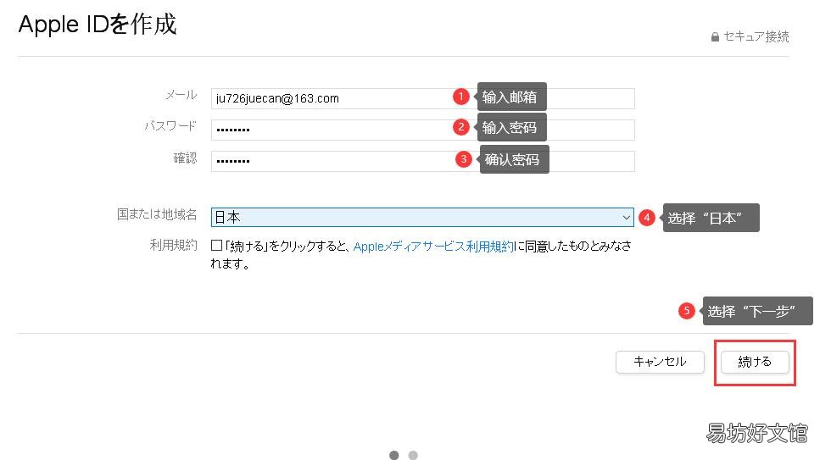
Task: Click the lock icon beside セキュア接続
Action: [715, 36]
